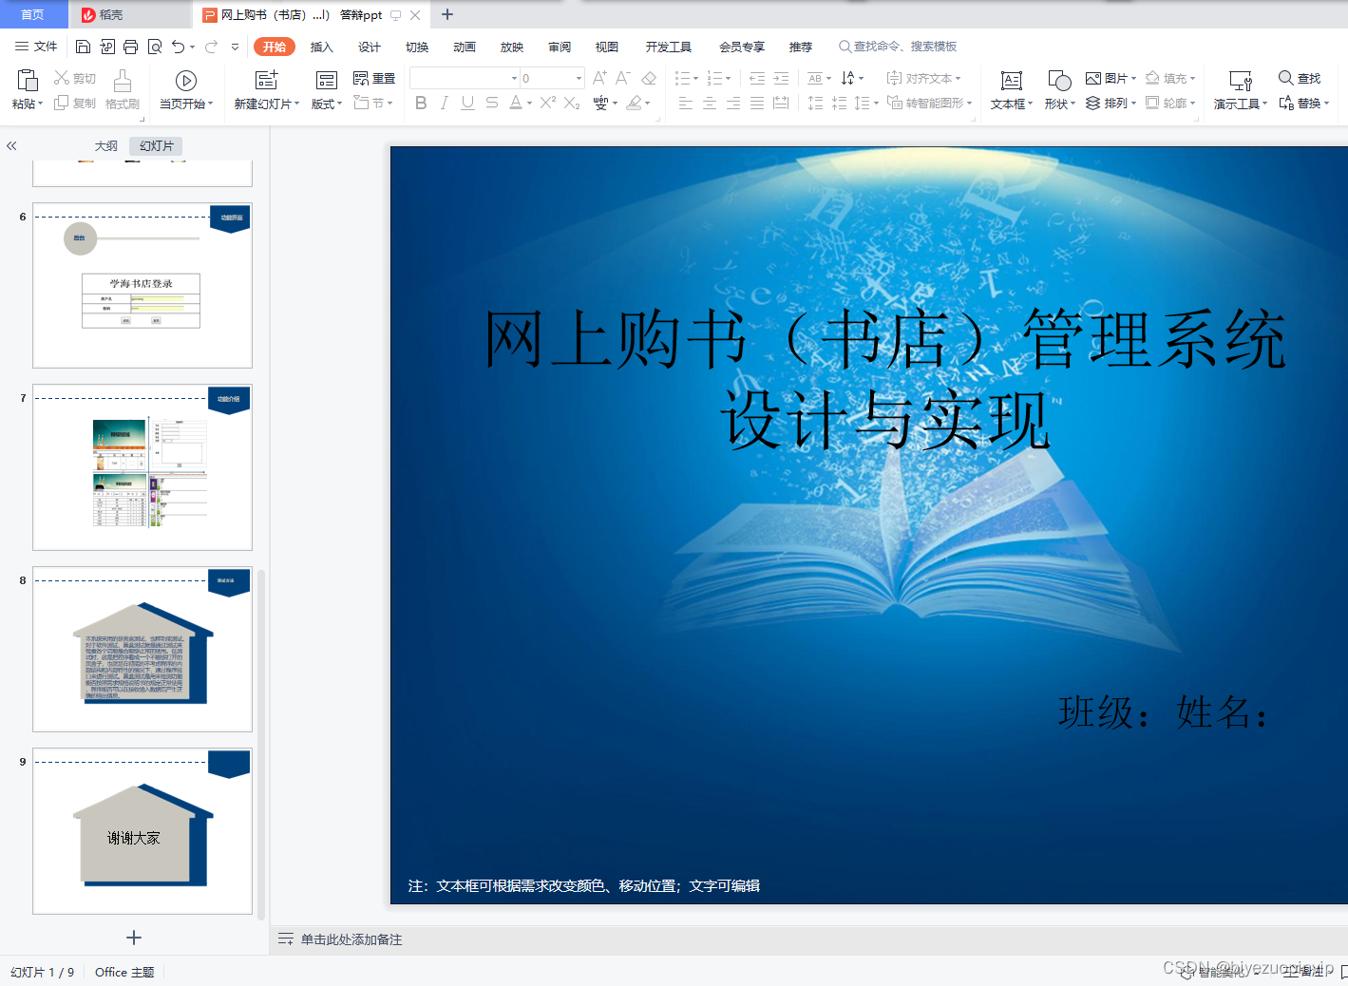Screen dimensions: 1348x986
Task: Click the Save icon in quick toolbar
Action: [x=83, y=47]
